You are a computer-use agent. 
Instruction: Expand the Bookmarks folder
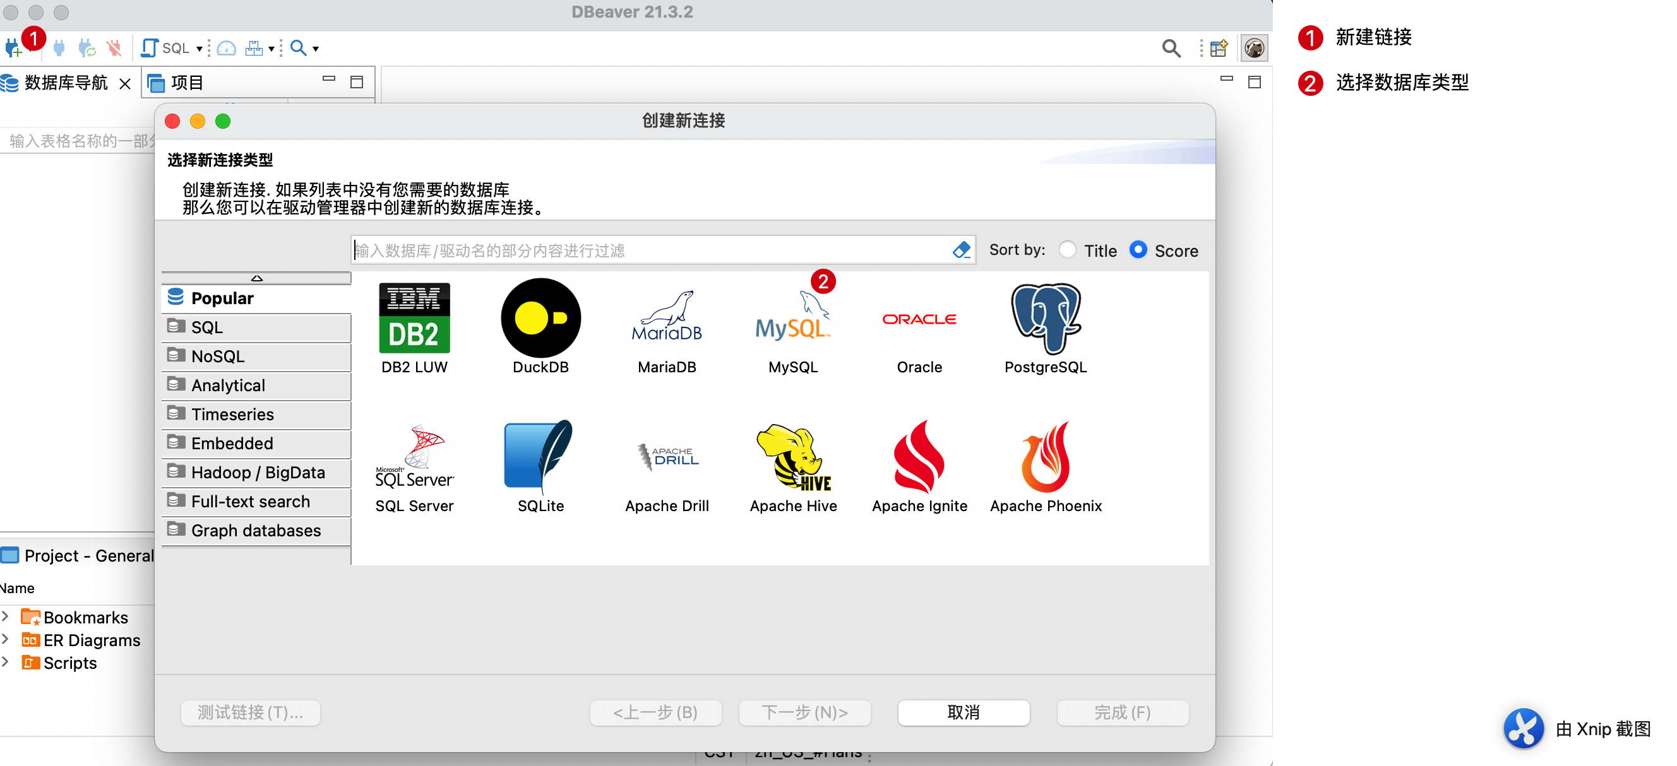6,616
